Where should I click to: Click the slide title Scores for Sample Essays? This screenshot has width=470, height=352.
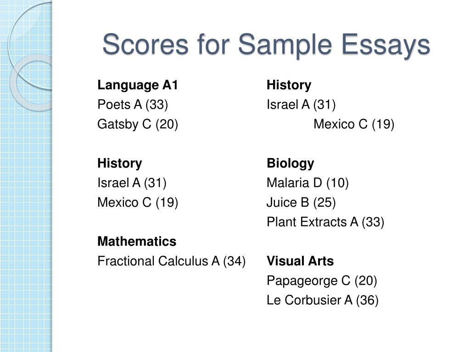[266, 45]
